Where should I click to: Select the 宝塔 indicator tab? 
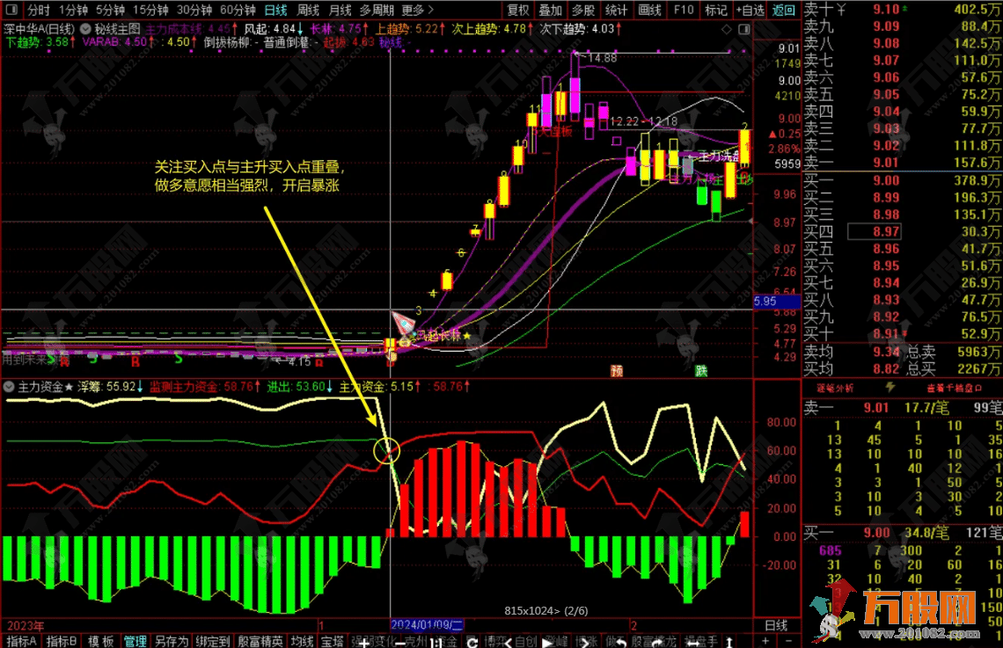332,641
